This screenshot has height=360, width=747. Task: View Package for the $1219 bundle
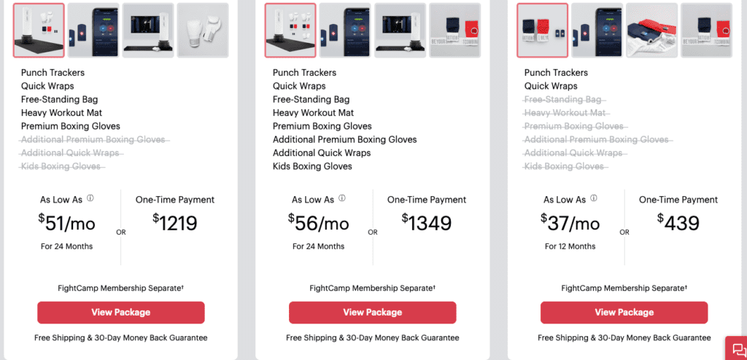121,313
